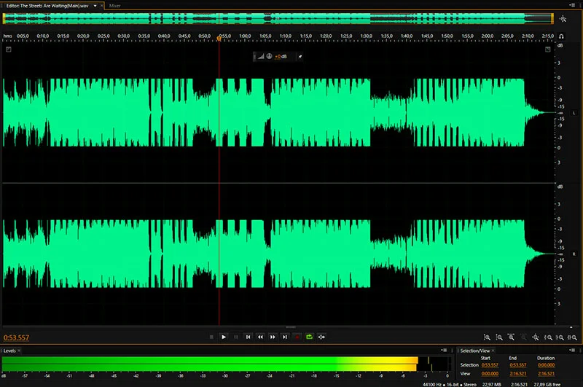Close the Editor tab
Image resolution: width=583 pixels, height=387 pixels.
[101, 6]
